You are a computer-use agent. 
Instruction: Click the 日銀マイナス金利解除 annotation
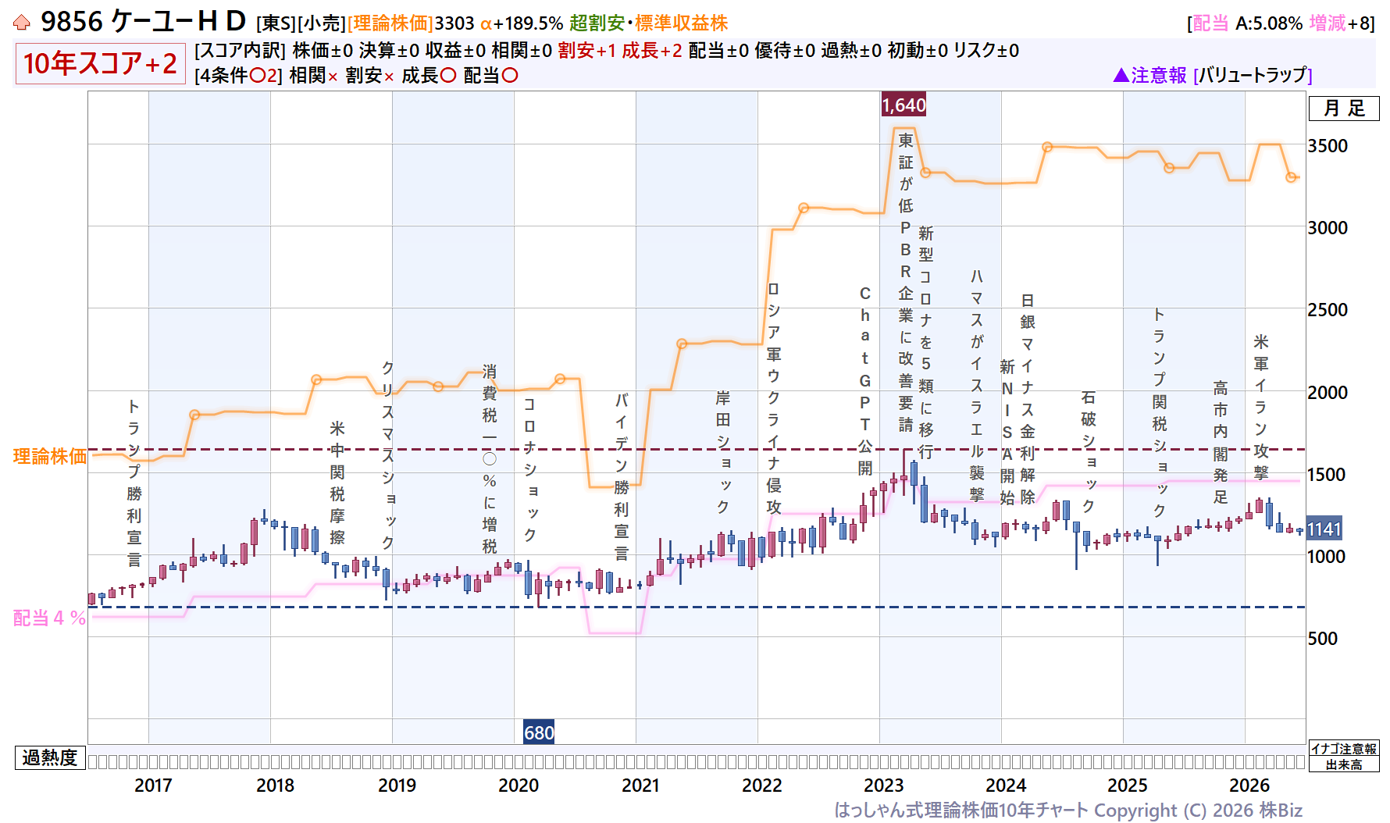pyautogui.click(x=1028, y=398)
